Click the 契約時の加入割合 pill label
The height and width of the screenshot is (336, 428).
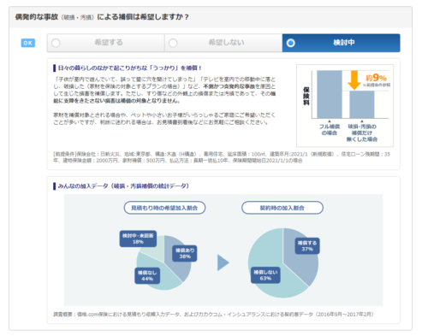pyautogui.click(x=282, y=208)
